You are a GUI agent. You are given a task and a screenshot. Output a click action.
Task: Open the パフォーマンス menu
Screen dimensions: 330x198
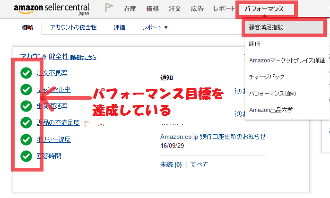(x=264, y=9)
